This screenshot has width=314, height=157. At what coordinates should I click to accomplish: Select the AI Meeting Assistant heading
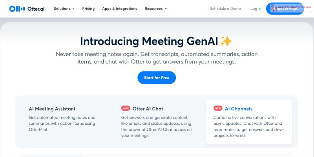(52, 109)
